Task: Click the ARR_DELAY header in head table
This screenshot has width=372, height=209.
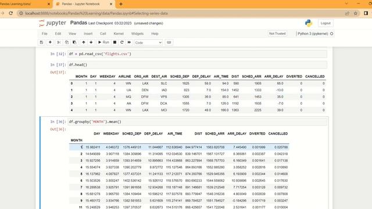Action: click(x=274, y=77)
